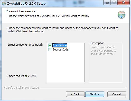Viewport: 131px width, 101px height.
Task: Close the setup window with X
Action: [124, 3]
